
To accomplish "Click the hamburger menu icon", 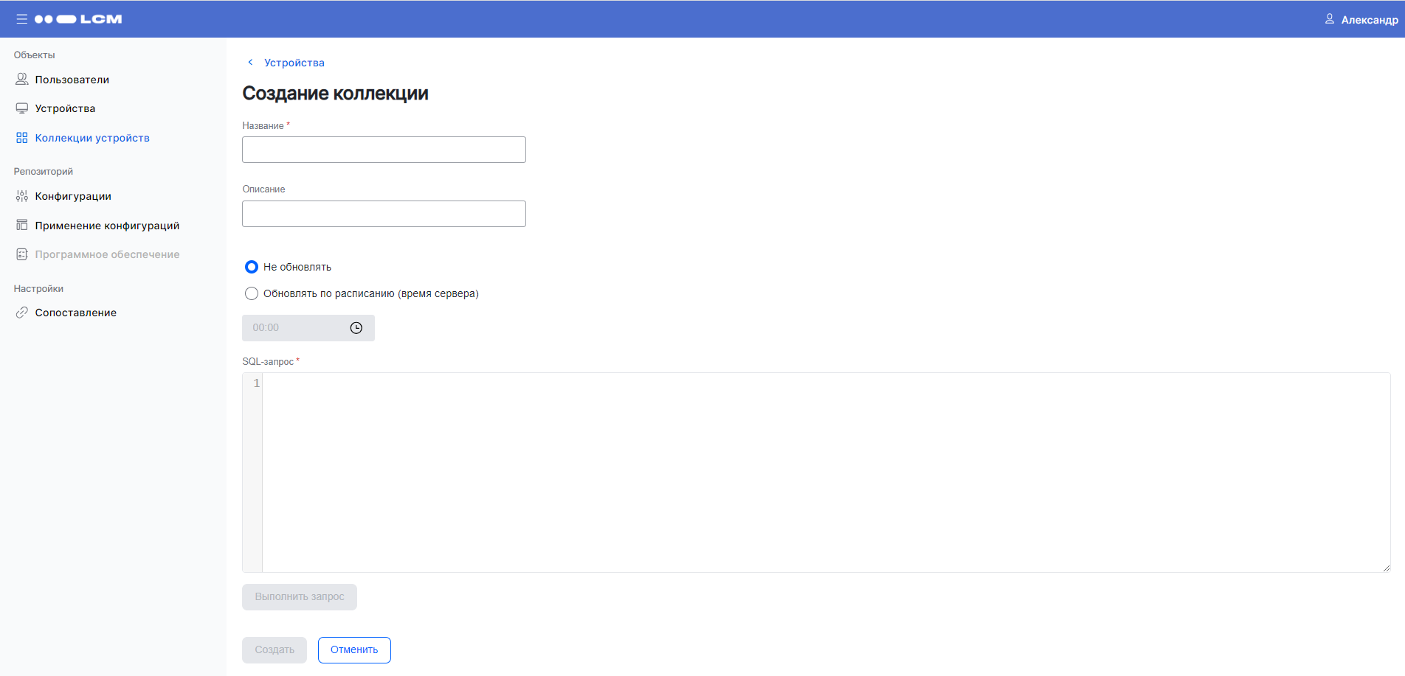I will (21, 19).
